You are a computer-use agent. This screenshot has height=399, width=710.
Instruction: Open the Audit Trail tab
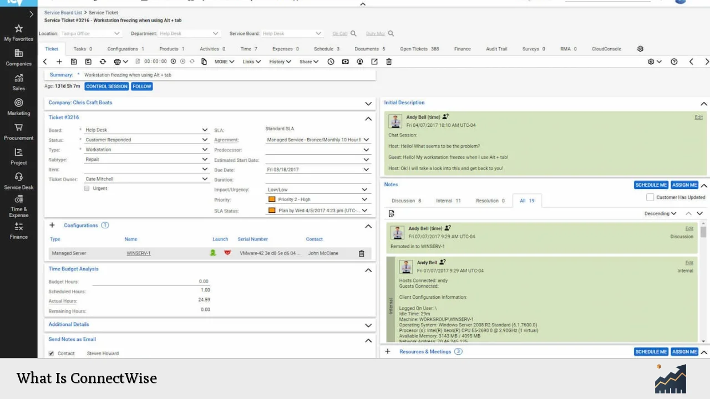(496, 49)
